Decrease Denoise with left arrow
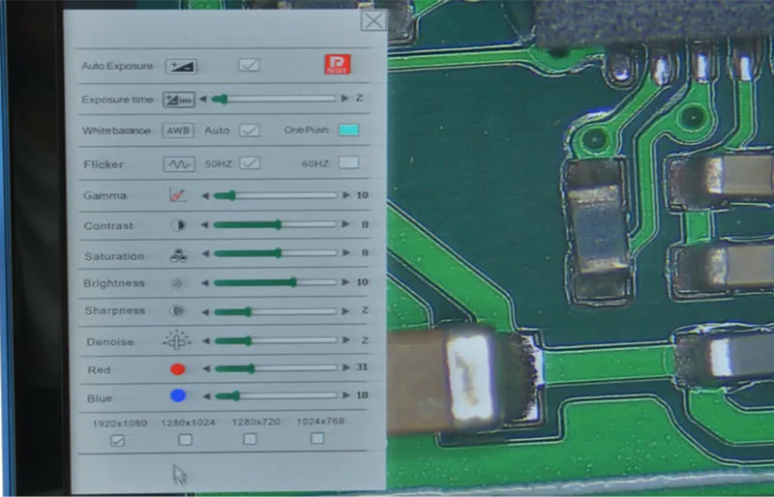774x497 pixels. pyautogui.click(x=206, y=340)
